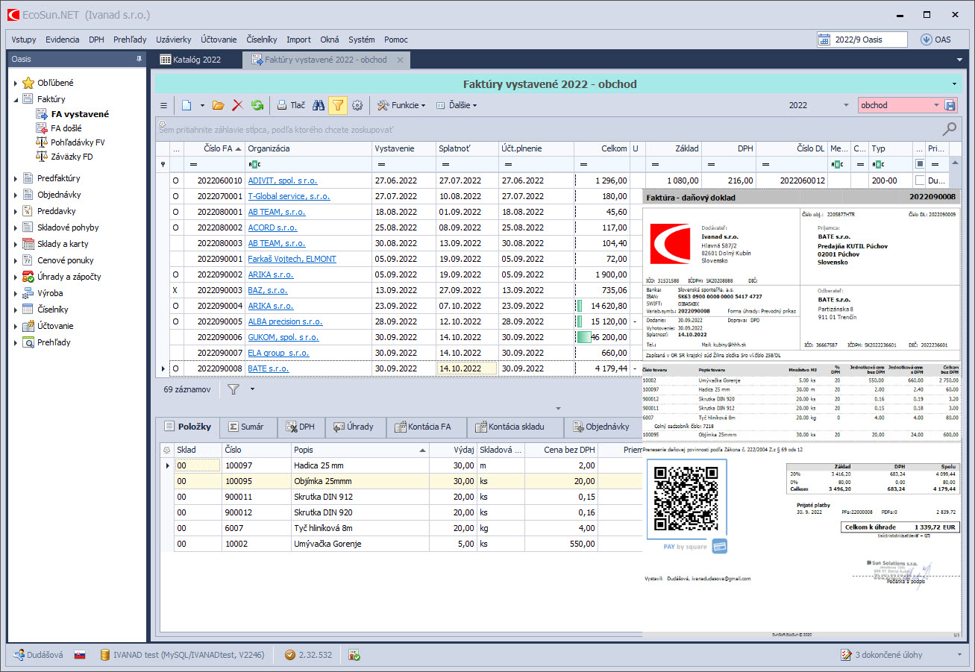The image size is (975, 672).
Task: Delete record using the red X icon
Action: tap(237, 105)
